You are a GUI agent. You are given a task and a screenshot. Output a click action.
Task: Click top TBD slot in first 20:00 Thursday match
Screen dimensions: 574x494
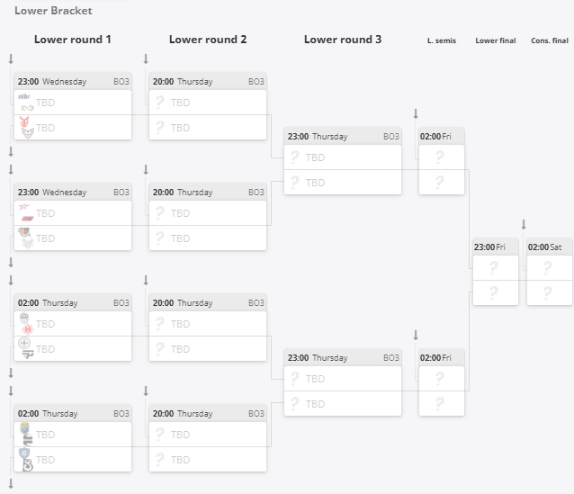pos(208,103)
